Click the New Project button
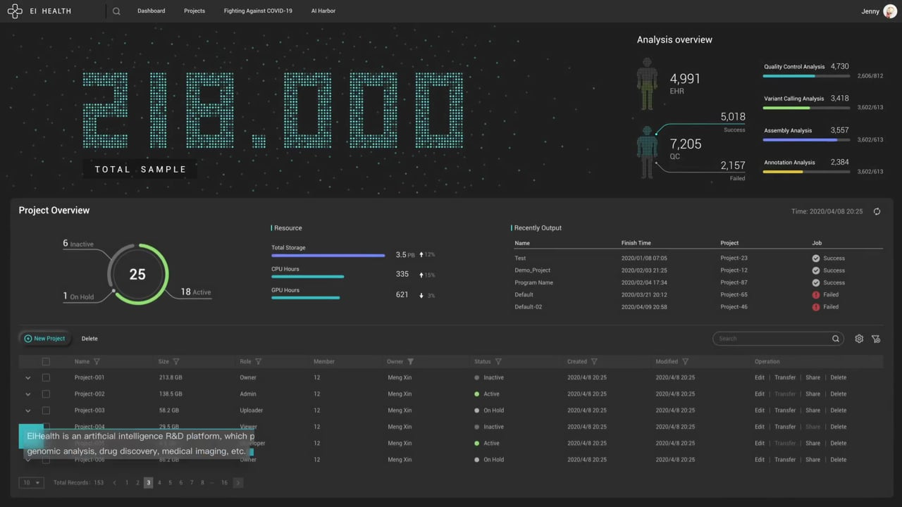The height and width of the screenshot is (507, 902). pos(44,339)
